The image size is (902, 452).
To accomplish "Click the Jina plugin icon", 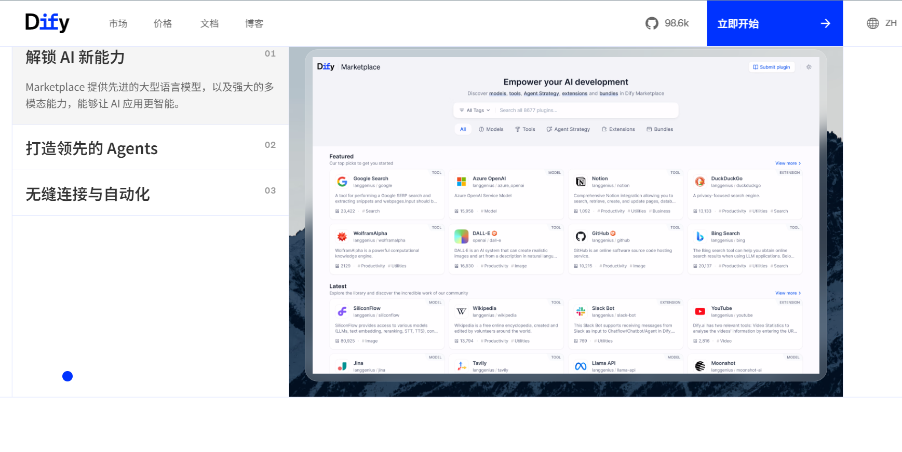I will click(x=342, y=366).
